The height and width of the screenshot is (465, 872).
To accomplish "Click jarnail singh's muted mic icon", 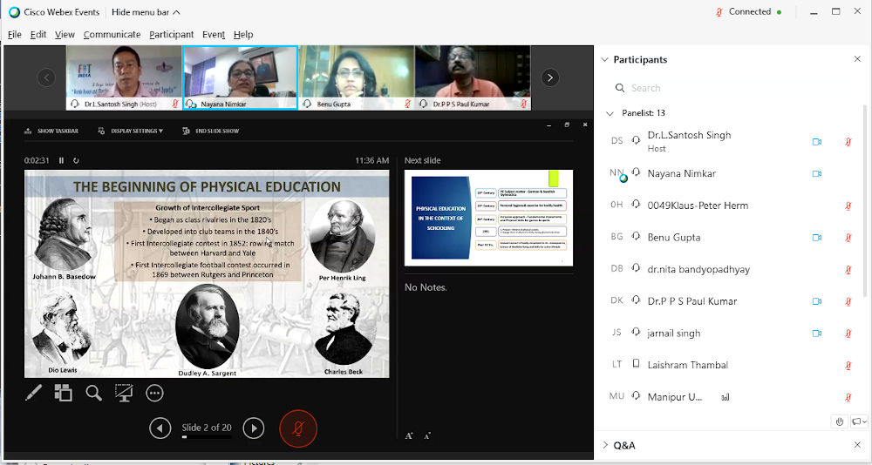I will point(848,334).
